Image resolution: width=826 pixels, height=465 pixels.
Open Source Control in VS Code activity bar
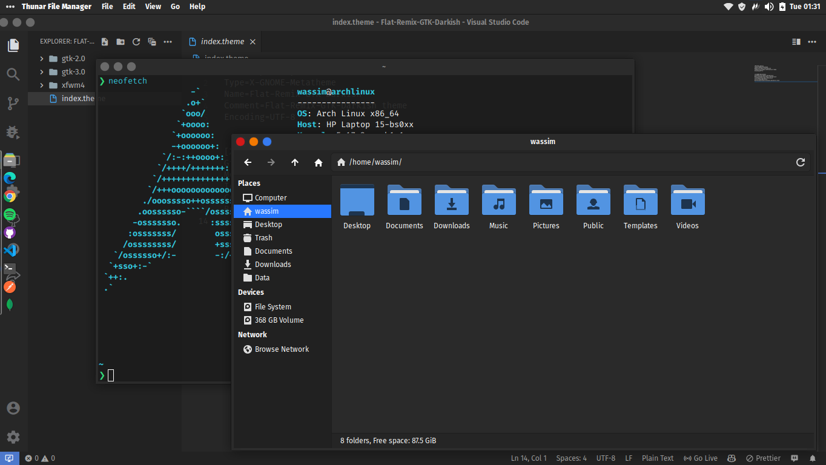(13, 103)
